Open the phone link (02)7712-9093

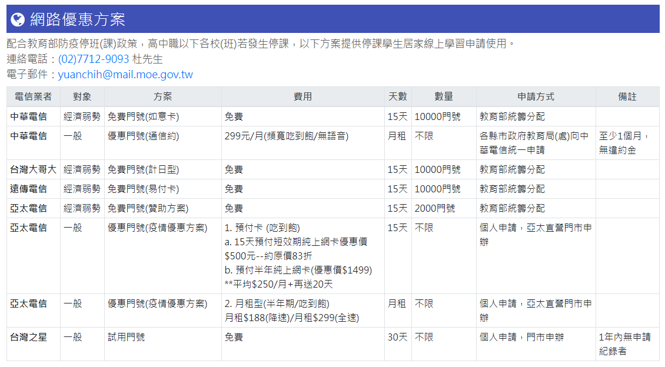click(94, 59)
